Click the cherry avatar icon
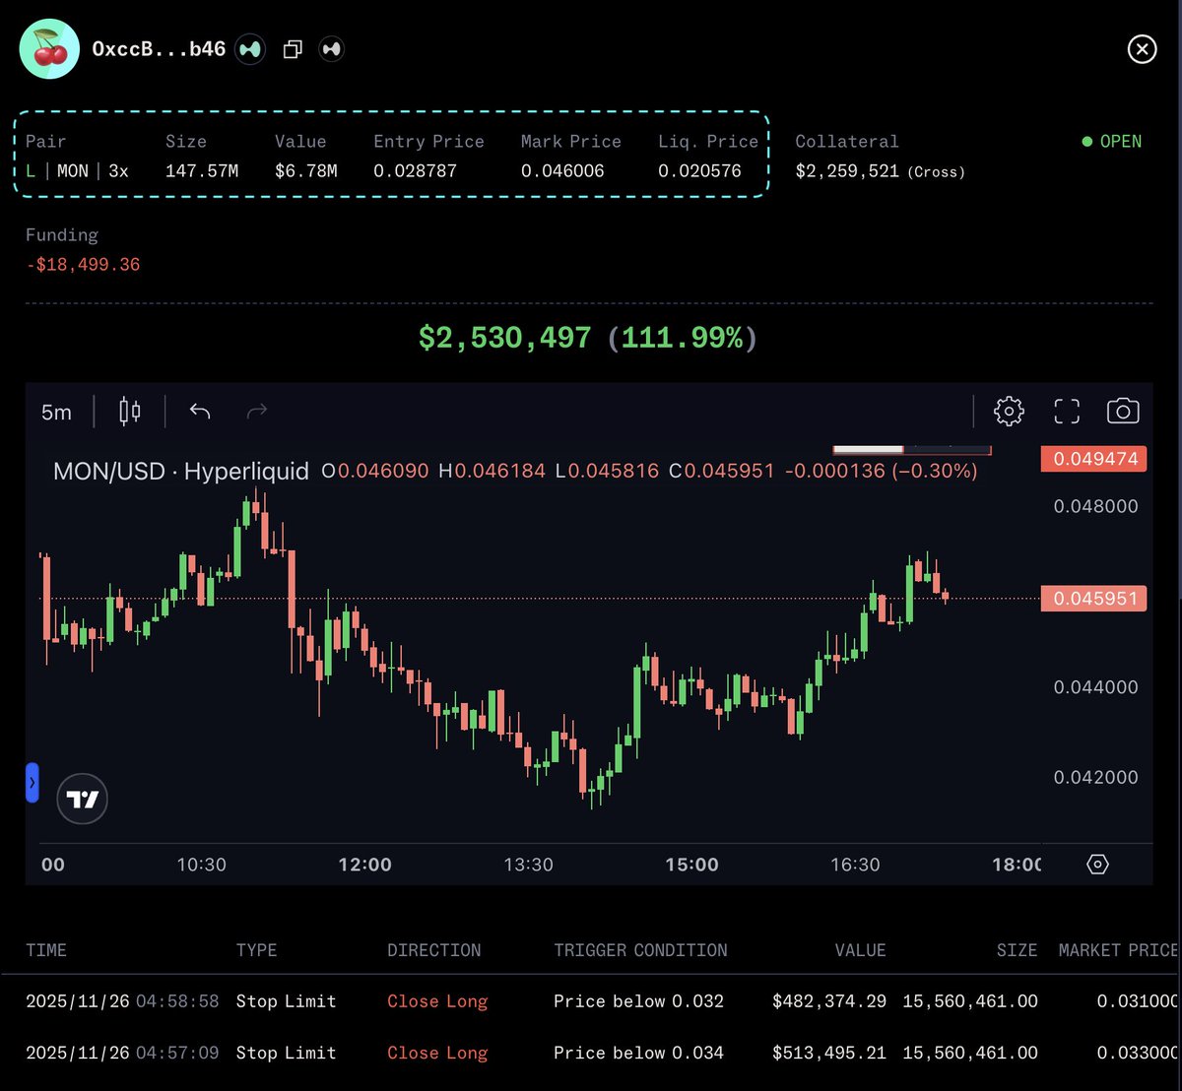 (49, 48)
